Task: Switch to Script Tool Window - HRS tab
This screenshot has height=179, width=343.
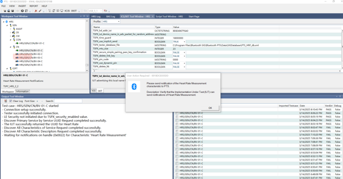Action: [x=169, y=16]
